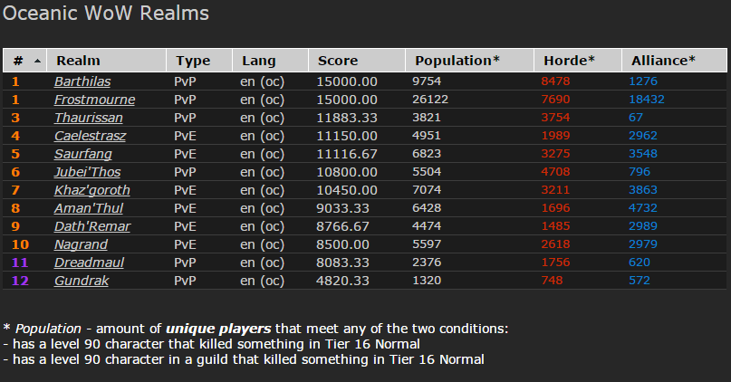This screenshot has height=382, width=731.
Task: Click Aman'Thul score 9033.33
Action: [x=343, y=208]
